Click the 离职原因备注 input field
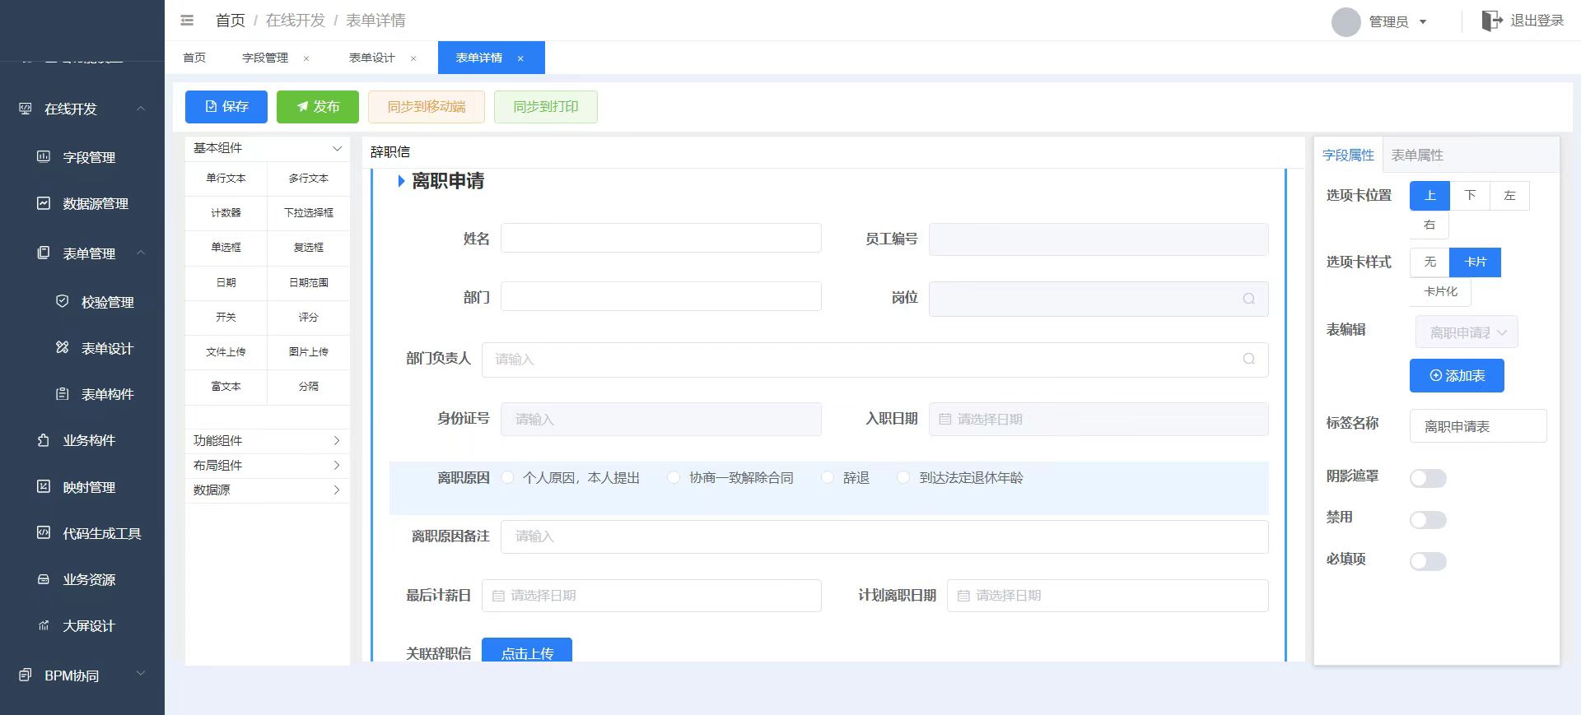Viewport: 1581px width, 715px height. (884, 536)
